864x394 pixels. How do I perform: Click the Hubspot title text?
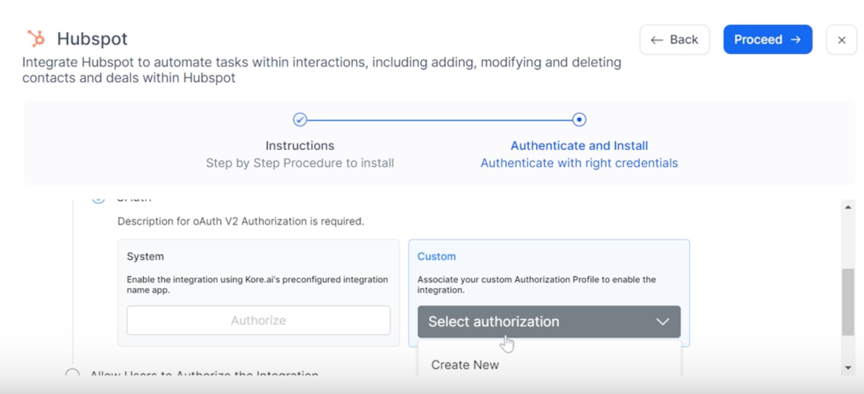tap(92, 39)
